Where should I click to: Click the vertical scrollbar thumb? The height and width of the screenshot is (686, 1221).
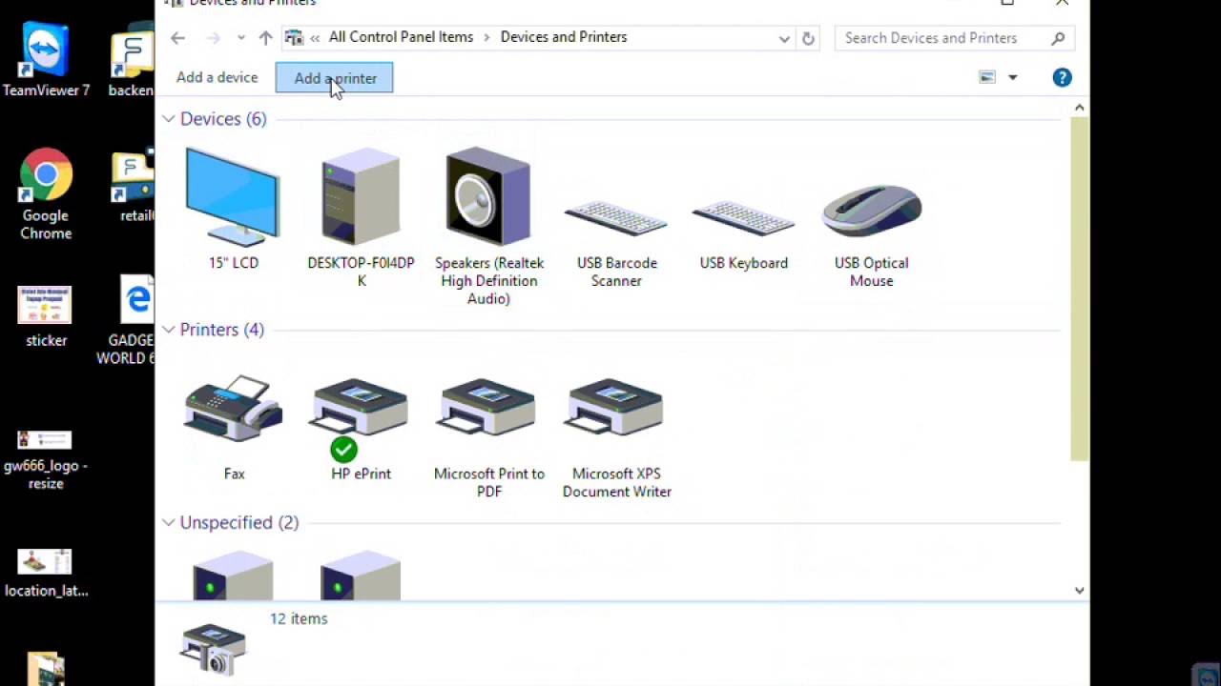(1079, 290)
